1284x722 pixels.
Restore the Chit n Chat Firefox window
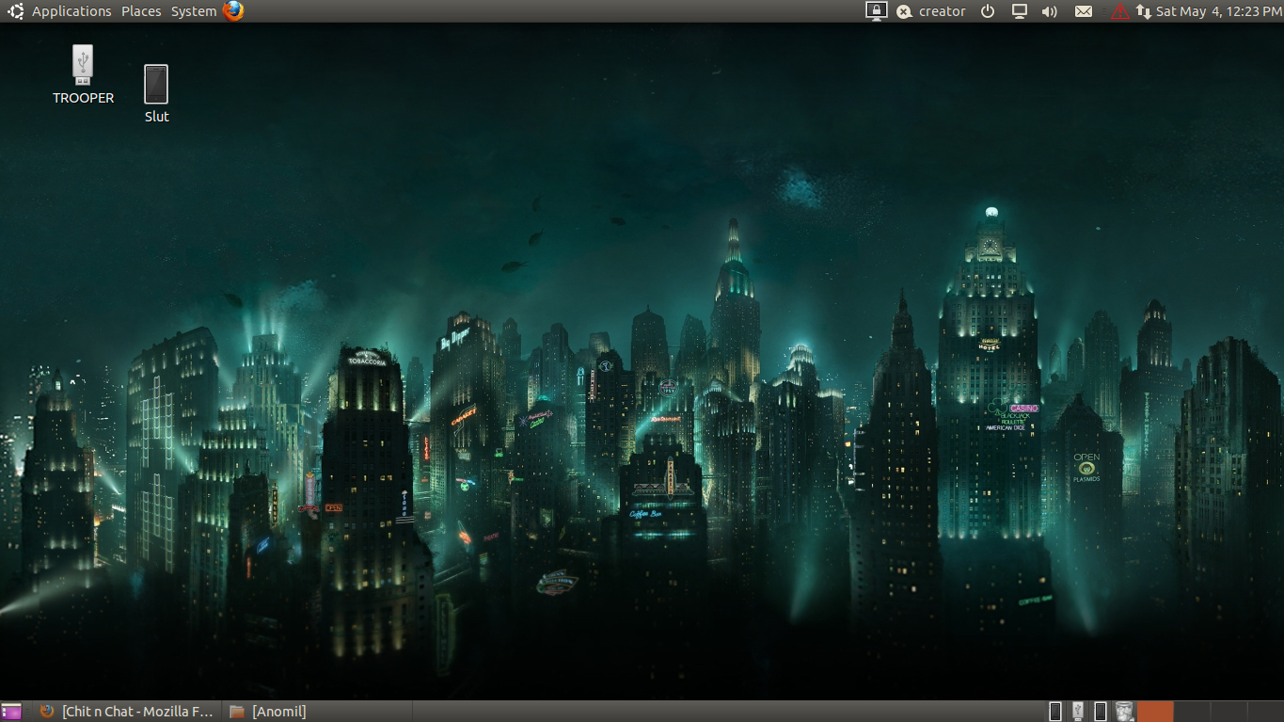coord(127,712)
